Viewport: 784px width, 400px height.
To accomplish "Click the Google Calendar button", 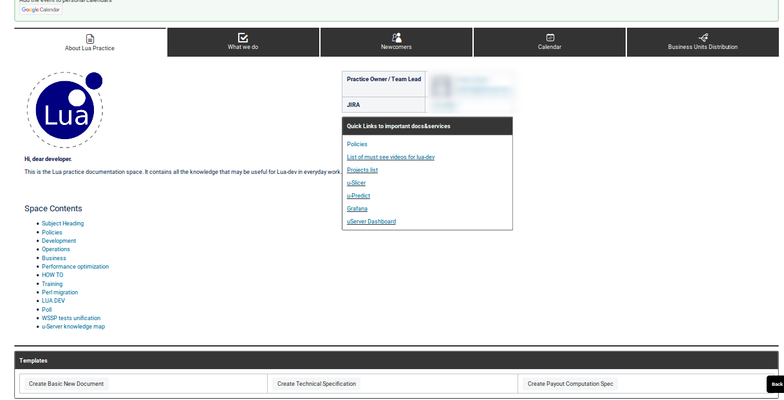I will pos(41,10).
